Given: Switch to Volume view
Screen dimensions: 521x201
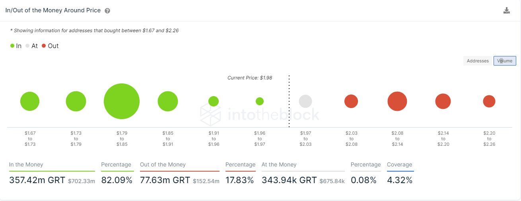Looking at the screenshot, I should coord(505,61).
